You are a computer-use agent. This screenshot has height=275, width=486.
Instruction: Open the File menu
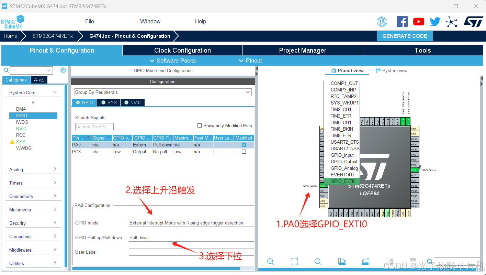pos(90,21)
